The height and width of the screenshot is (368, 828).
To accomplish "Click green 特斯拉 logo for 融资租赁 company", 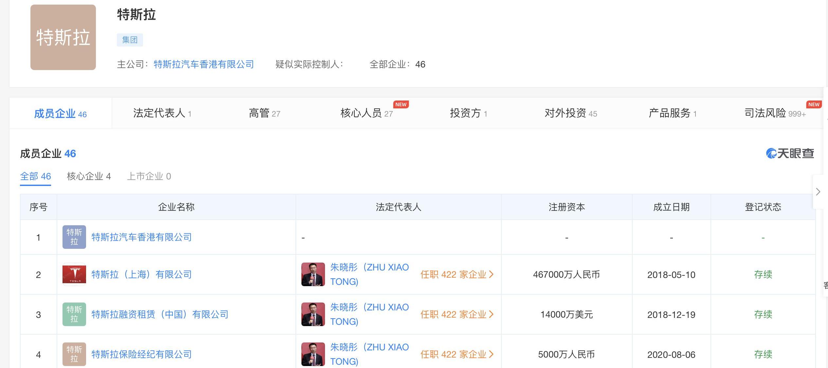I will (74, 314).
